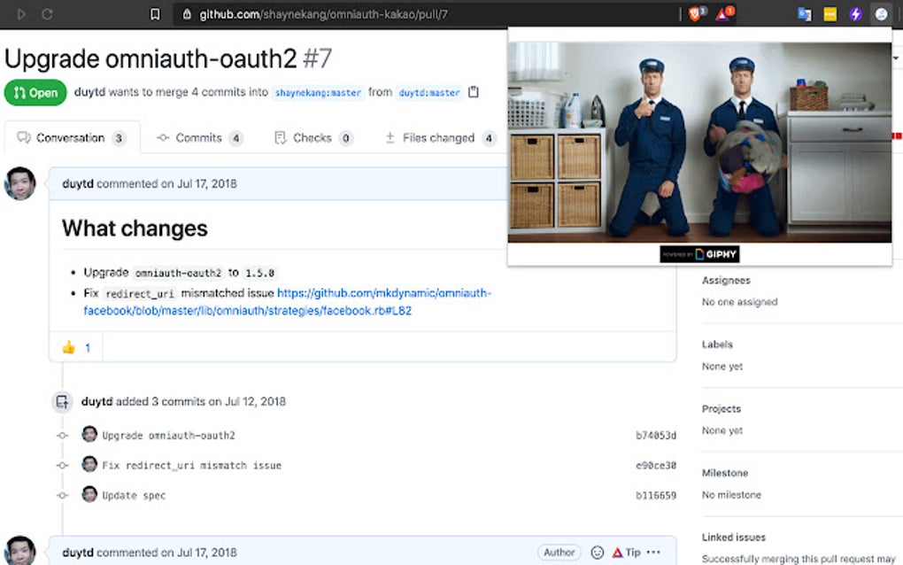Open the kebab menu on duytd's second comment

[x=652, y=552]
